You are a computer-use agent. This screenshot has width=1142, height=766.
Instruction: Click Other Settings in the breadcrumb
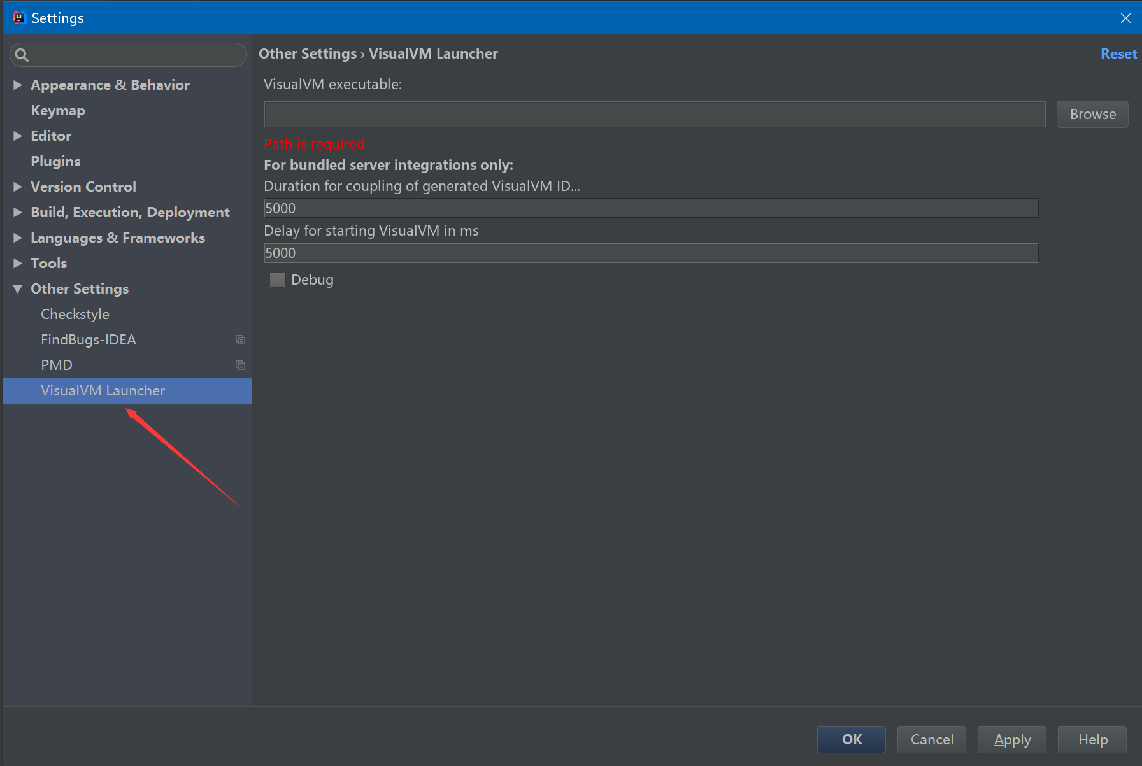tap(308, 53)
